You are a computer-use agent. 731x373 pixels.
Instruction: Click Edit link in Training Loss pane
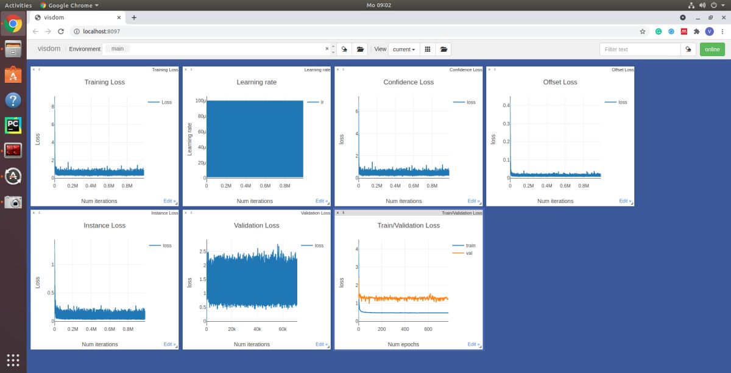(x=169, y=201)
